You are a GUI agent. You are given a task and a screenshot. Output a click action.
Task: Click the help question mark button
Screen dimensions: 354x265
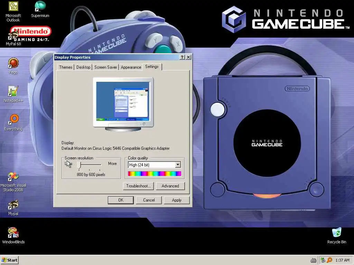pos(182,57)
